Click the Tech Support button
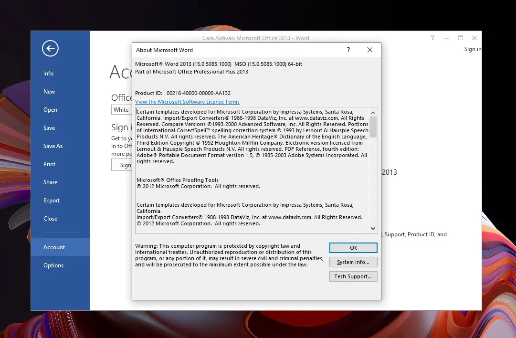516x338 pixels. pyautogui.click(x=353, y=276)
